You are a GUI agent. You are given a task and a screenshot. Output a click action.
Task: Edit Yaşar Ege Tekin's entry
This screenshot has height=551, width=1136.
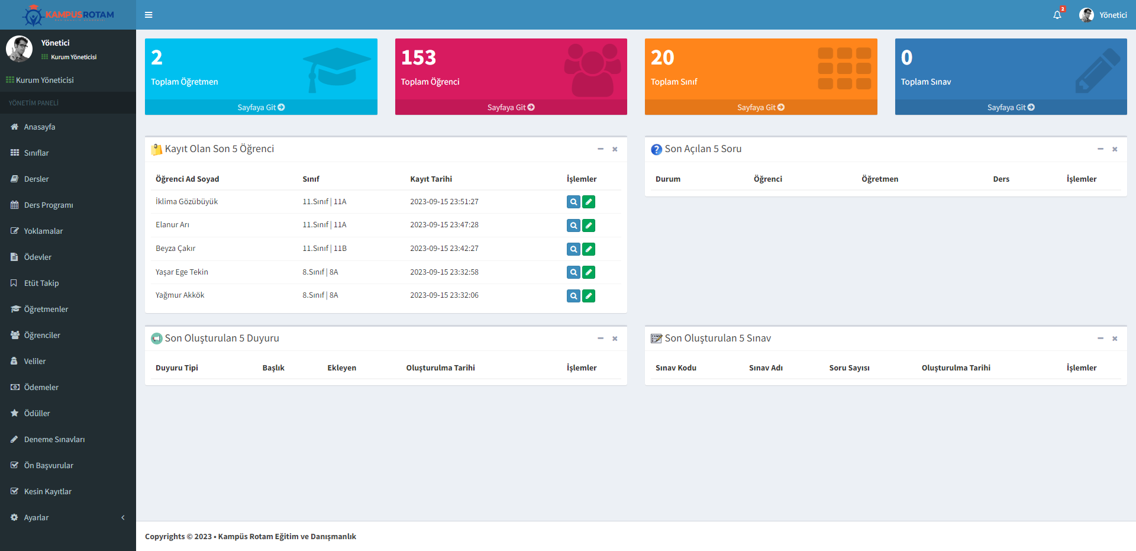coord(589,272)
